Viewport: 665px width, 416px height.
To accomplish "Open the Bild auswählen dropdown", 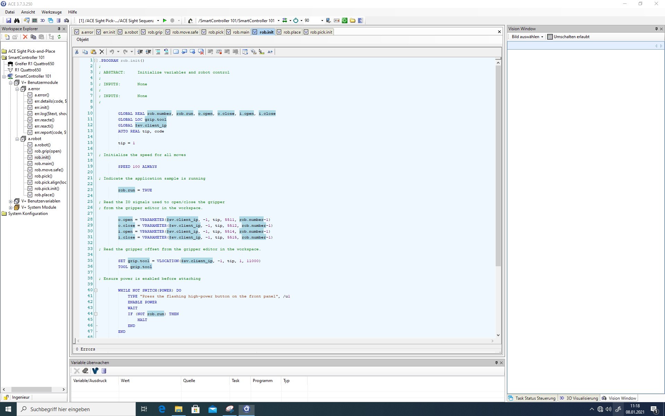I will [527, 37].
